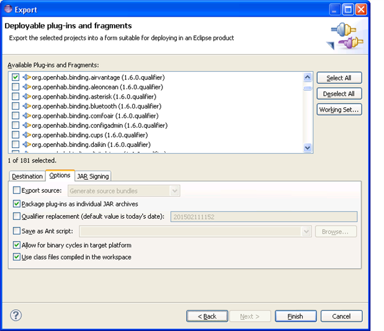Click the Eclipse icon in Export title bar

coord(8,9)
